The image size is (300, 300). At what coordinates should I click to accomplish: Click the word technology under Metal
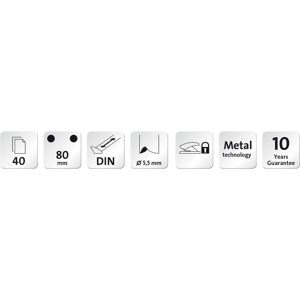[237, 155]
